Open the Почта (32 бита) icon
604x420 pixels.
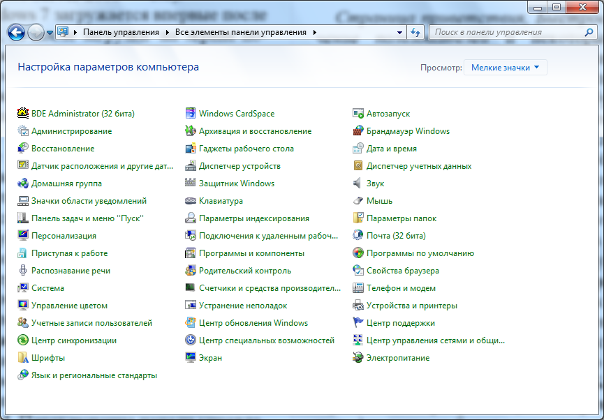click(358, 236)
